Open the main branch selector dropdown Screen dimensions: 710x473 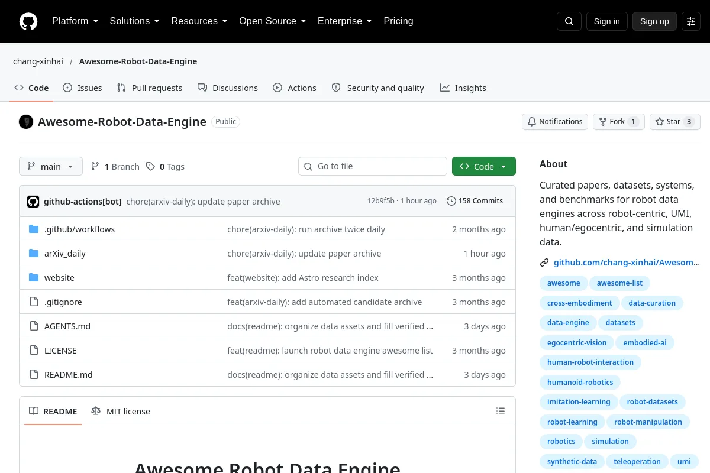point(51,167)
